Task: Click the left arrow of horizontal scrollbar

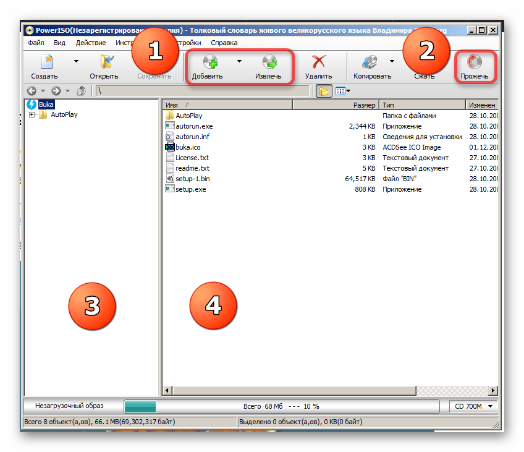Action: pos(167,390)
